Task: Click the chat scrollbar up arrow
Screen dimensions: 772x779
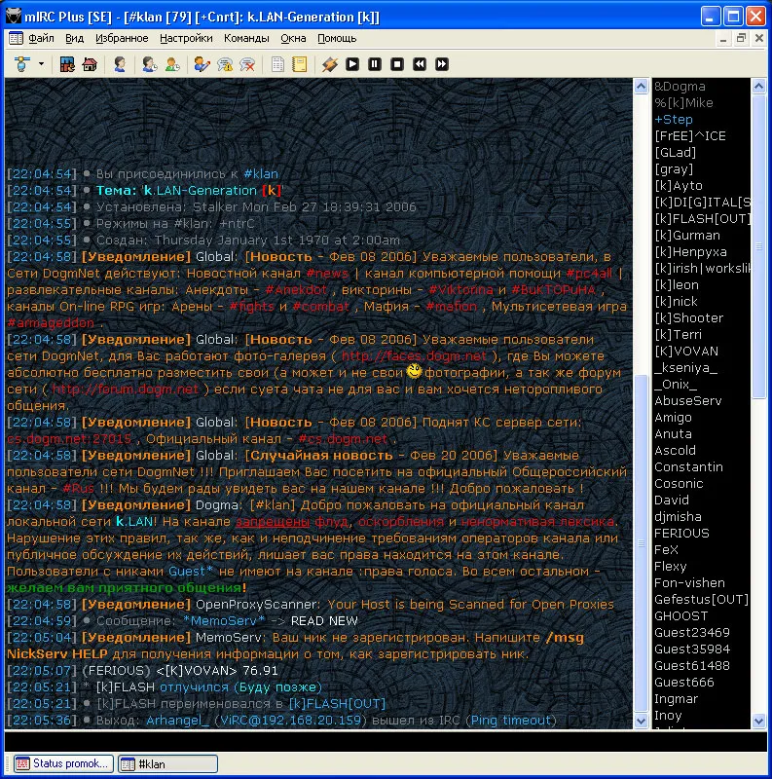Action: point(641,87)
